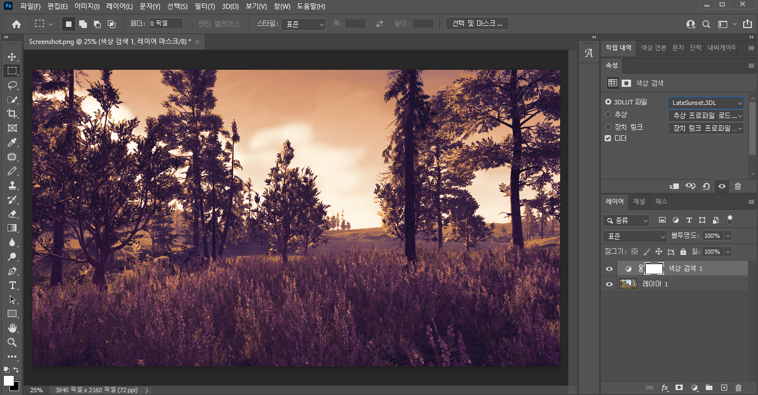Open the 스타일 dropdown set to 표준
Image resolution: width=758 pixels, height=395 pixels.
point(305,24)
